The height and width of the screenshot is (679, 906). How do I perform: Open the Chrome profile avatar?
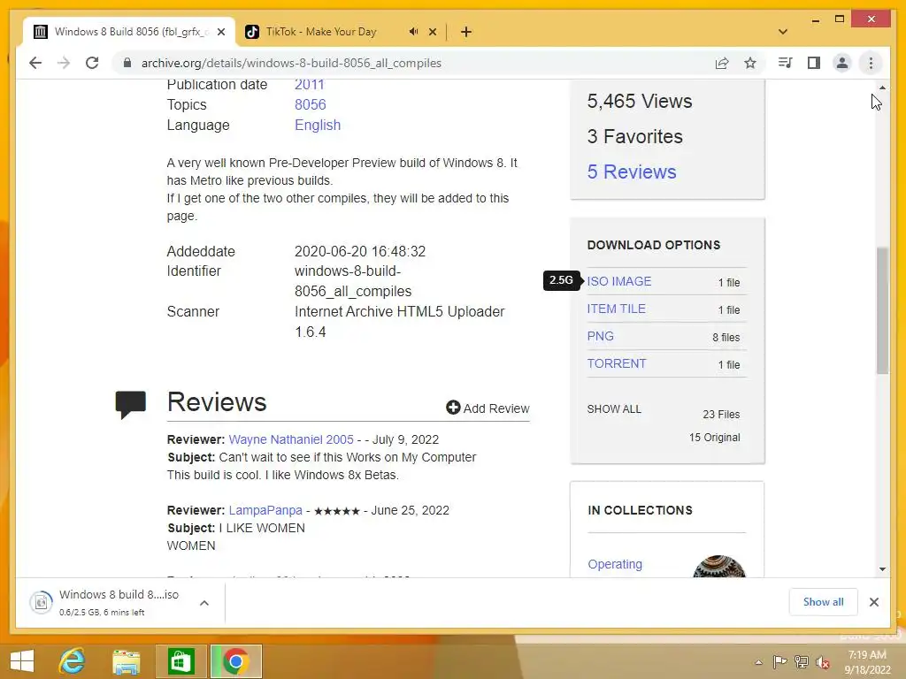click(x=842, y=63)
